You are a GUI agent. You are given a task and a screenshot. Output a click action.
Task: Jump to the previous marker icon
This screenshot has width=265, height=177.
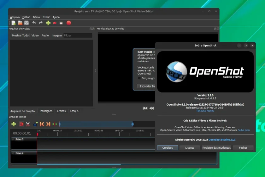(x=42, y=124)
